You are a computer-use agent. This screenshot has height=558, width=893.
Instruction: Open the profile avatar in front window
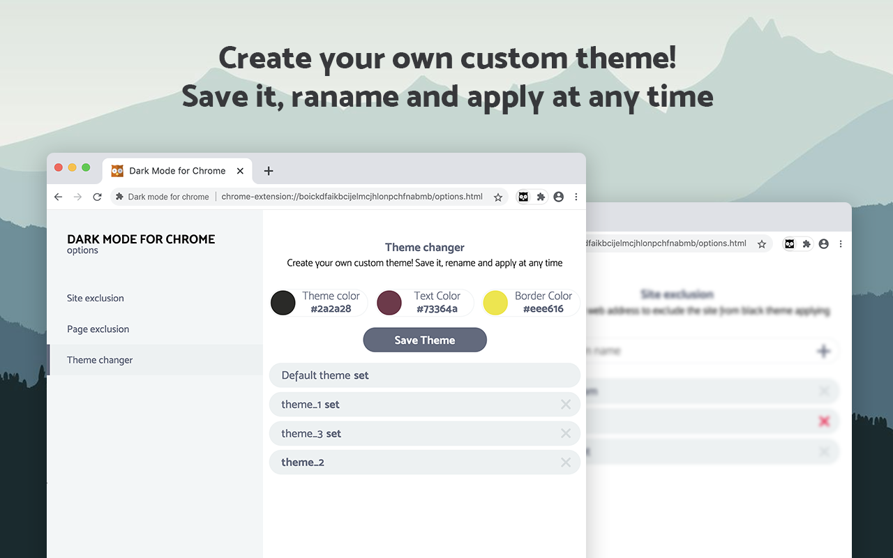(x=558, y=197)
